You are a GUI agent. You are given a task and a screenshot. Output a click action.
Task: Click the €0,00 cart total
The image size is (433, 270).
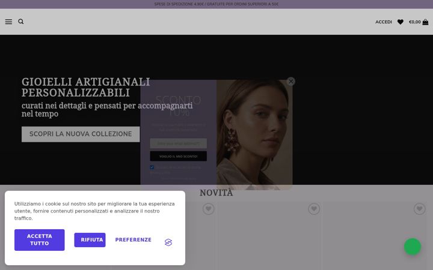coord(415,22)
